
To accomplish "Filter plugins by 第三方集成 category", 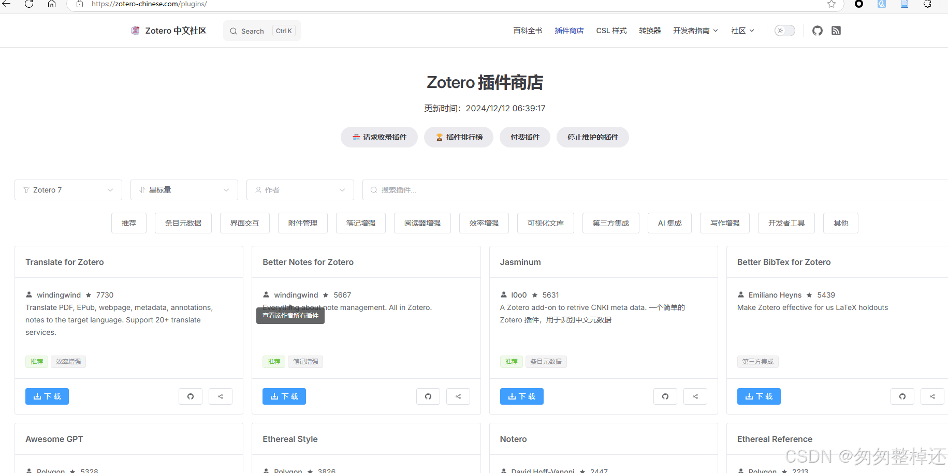I will tap(611, 223).
